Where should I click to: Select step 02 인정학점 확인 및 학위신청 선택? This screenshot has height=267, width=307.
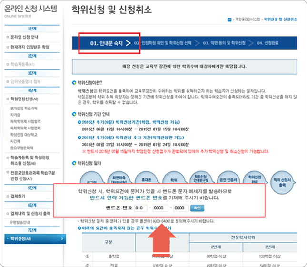(x=163, y=43)
